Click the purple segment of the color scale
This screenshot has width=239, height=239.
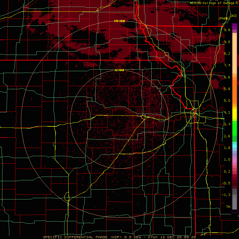coord(234,27)
